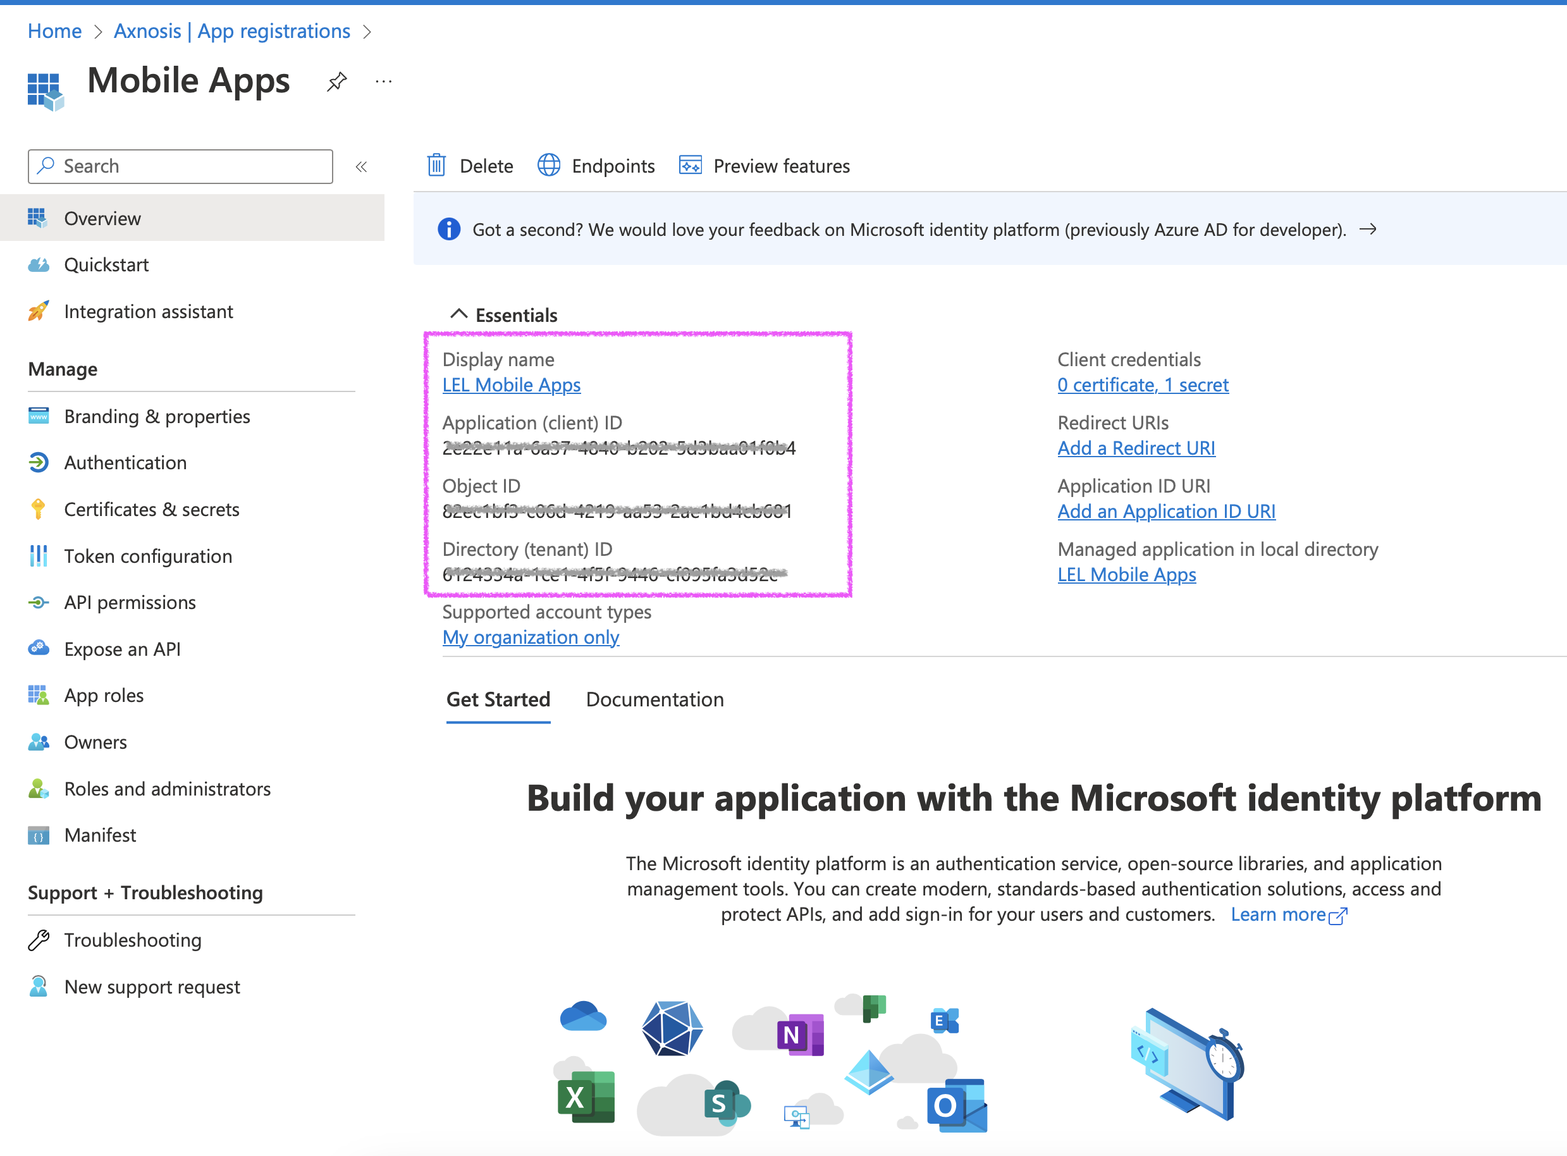This screenshot has width=1567, height=1156.
Task: Click the feedback banner arrow
Action: click(1368, 230)
